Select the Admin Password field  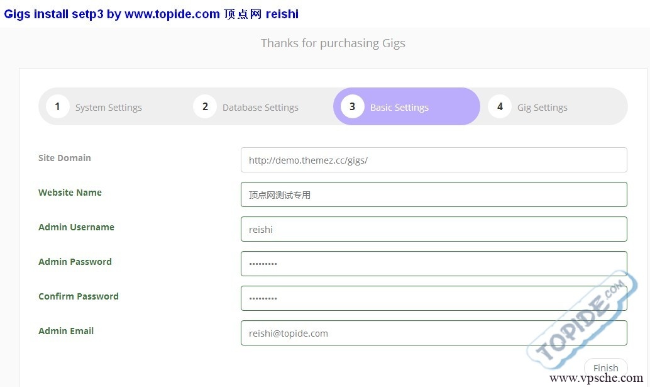(433, 264)
